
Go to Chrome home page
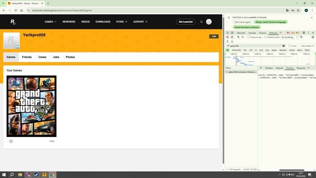pyautogui.click(x=22, y=10)
